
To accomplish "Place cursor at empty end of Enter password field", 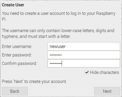I will 91,55.
